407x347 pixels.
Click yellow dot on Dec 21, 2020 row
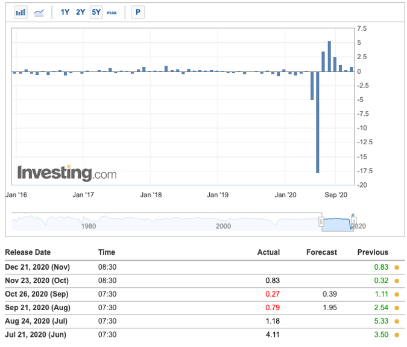pos(397,267)
